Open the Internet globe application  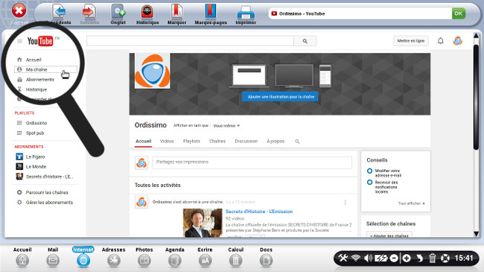click(83, 261)
